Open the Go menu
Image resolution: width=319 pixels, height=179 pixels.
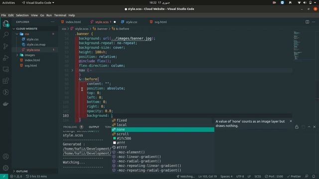42,15
